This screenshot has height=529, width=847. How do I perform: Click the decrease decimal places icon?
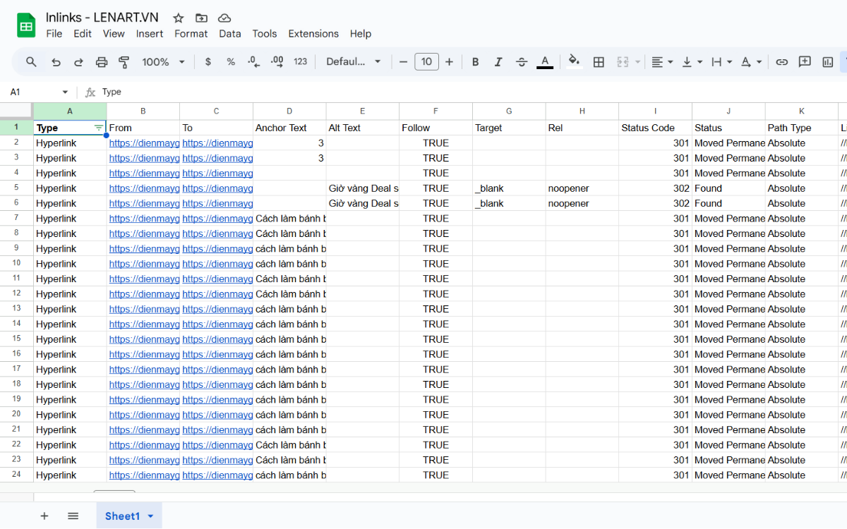pyautogui.click(x=253, y=62)
